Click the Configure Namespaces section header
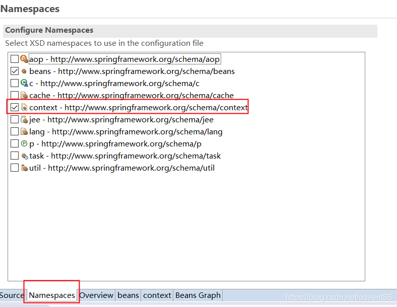Screen dimensions: 397x307 (x=190, y=30)
